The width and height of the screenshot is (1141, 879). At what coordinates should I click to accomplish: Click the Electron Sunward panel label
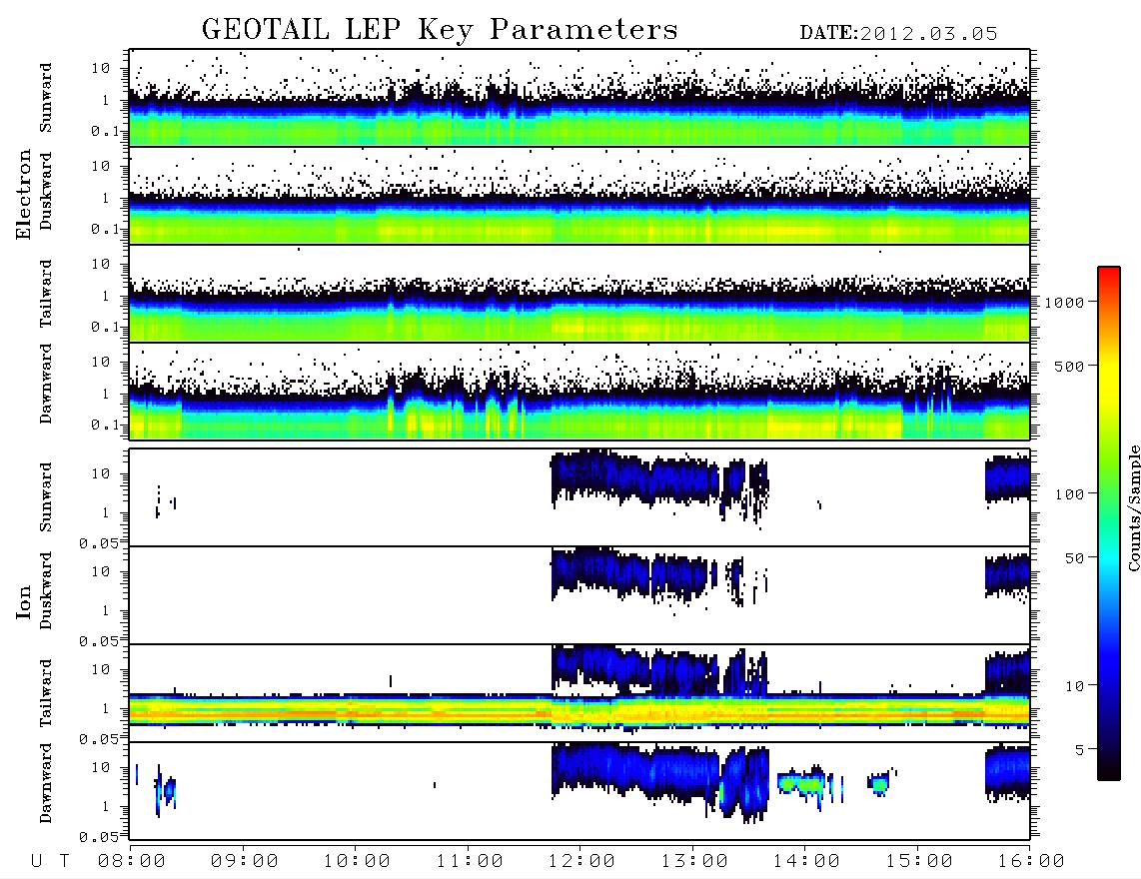pos(46,98)
